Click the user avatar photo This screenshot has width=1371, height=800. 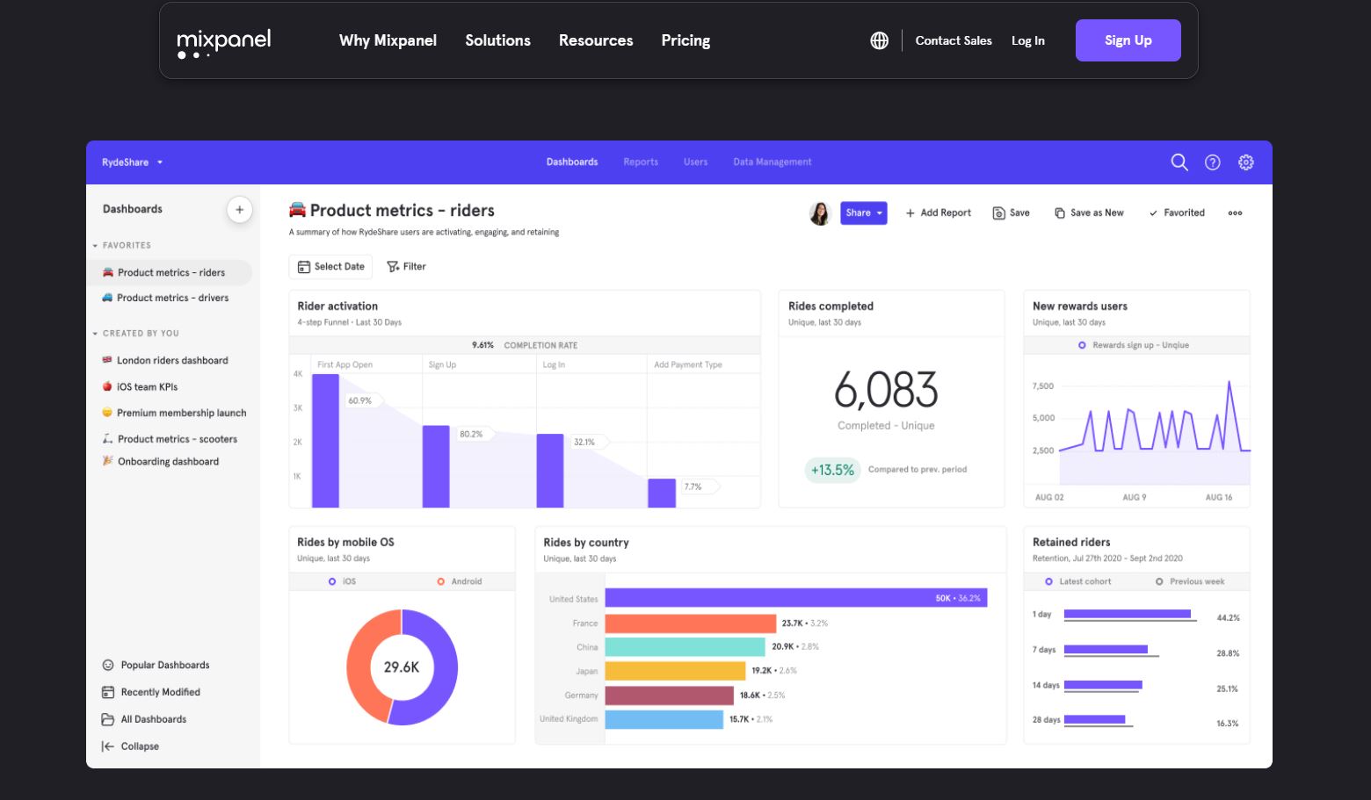coord(820,213)
